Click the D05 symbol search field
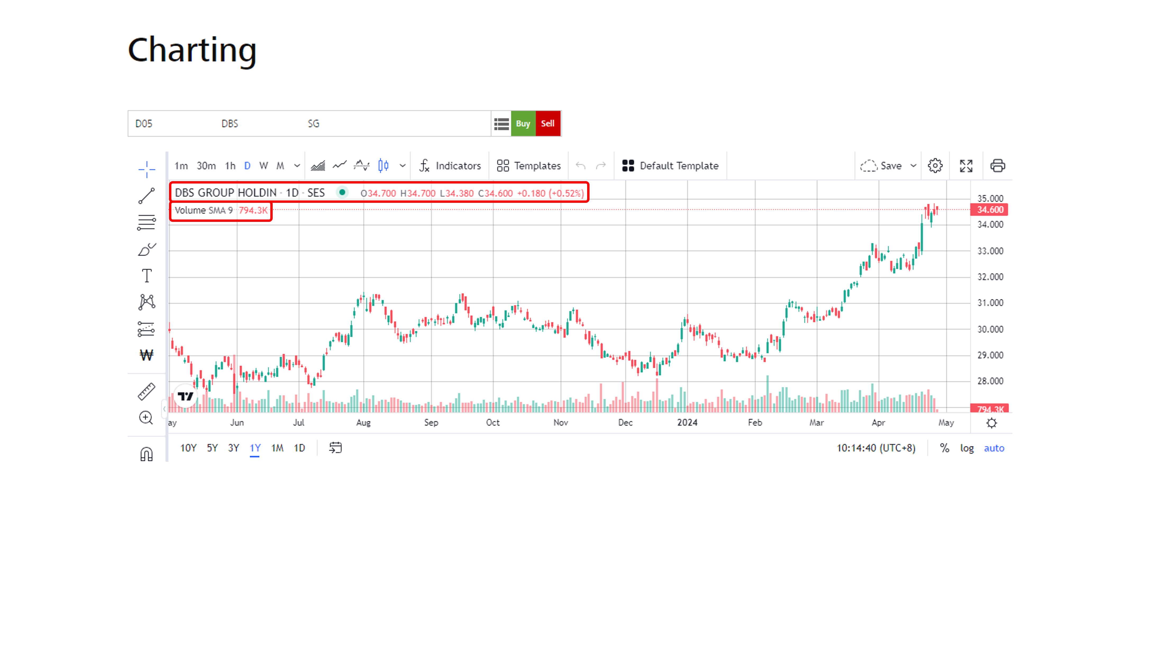1151x669 pixels. (310, 123)
